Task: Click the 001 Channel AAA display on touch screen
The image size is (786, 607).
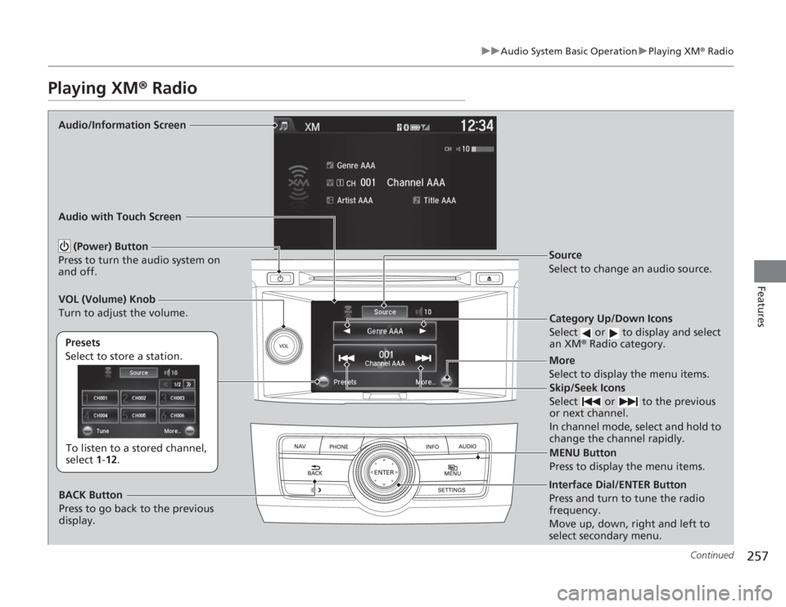Action: point(385,358)
